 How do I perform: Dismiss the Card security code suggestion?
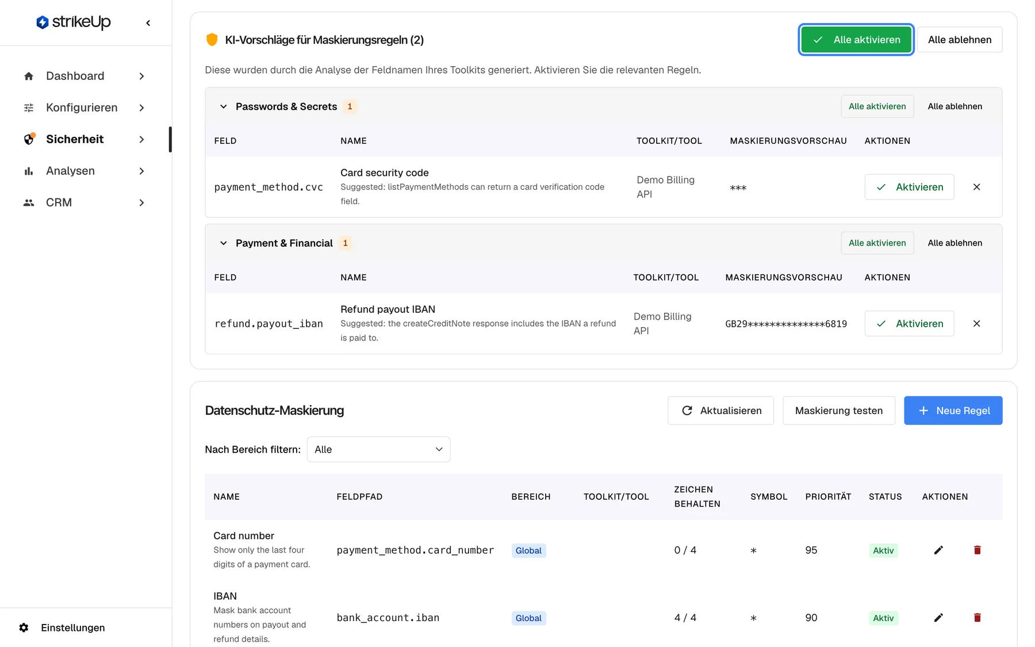coord(976,187)
